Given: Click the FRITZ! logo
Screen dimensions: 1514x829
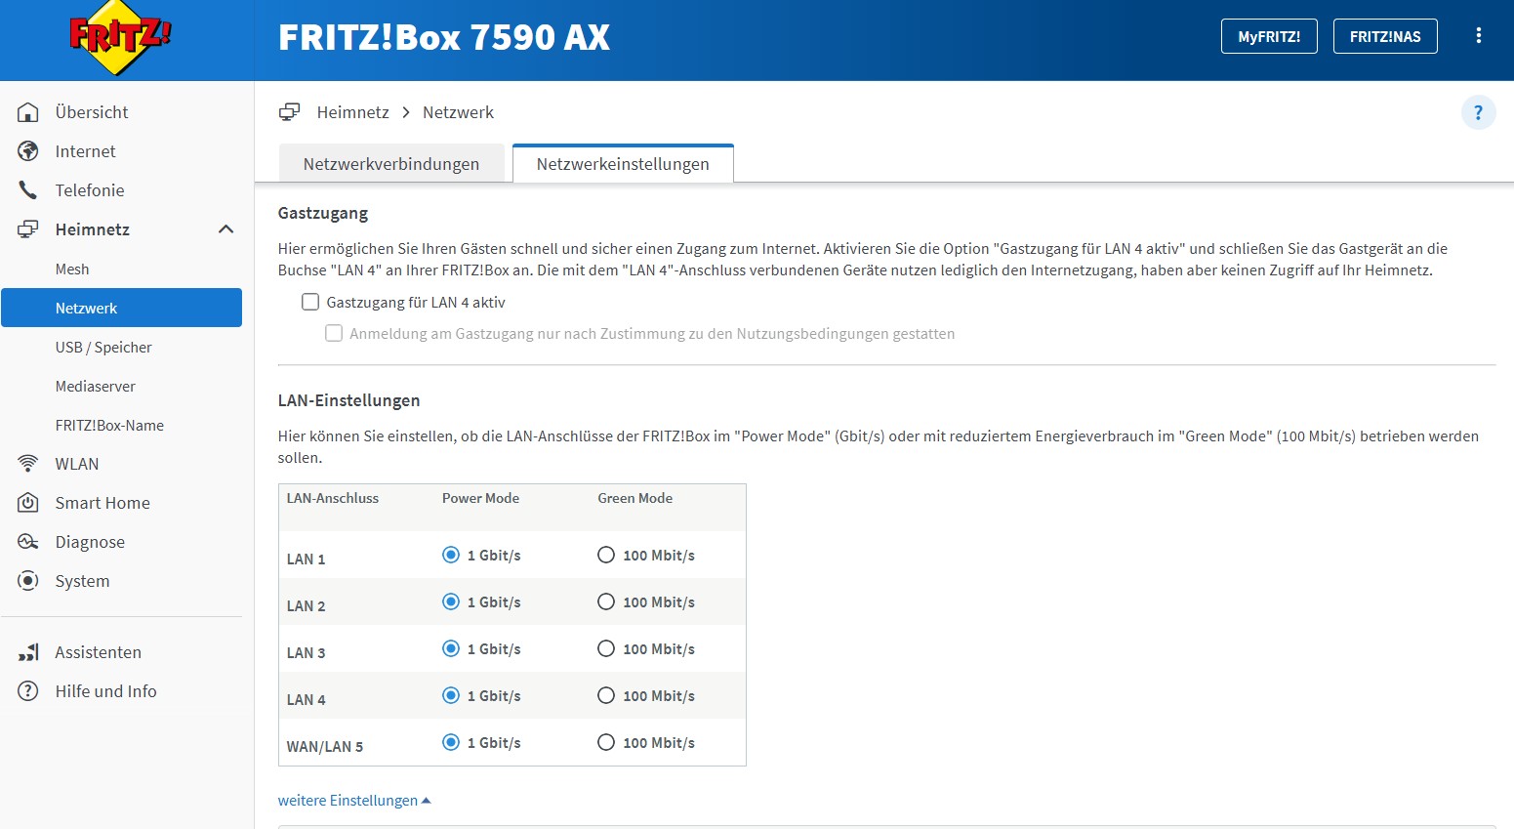Looking at the screenshot, I should 120,37.
